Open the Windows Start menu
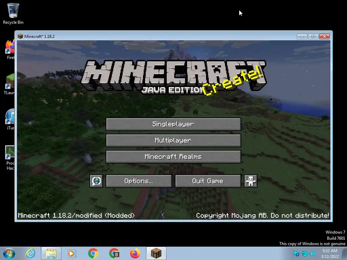Image resolution: width=347 pixels, height=260 pixels. coord(9,253)
